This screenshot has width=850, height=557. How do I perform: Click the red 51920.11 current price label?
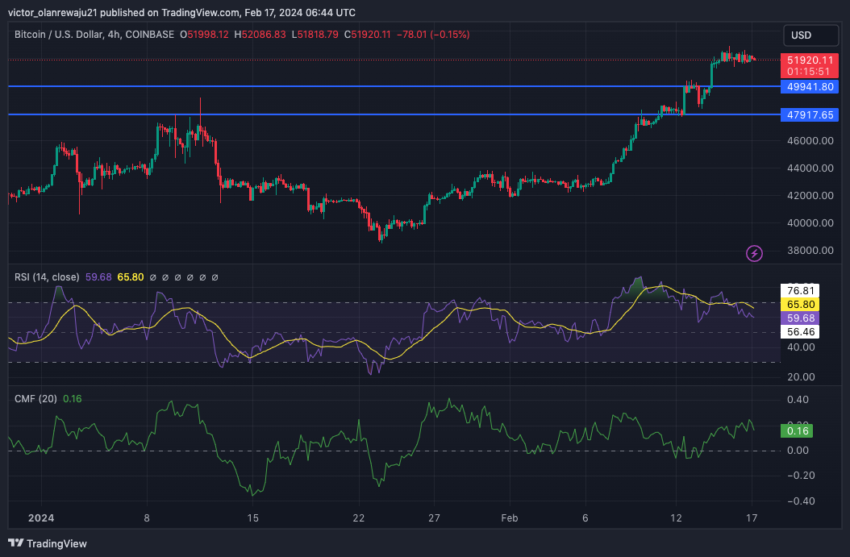[810, 60]
